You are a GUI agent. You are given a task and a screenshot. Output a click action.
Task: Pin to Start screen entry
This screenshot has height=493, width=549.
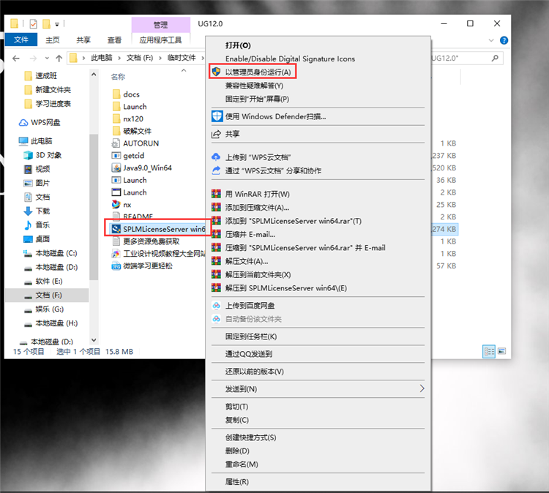pyautogui.click(x=257, y=99)
